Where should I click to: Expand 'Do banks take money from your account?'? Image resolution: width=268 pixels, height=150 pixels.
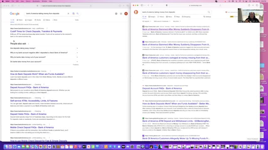(44, 62)
